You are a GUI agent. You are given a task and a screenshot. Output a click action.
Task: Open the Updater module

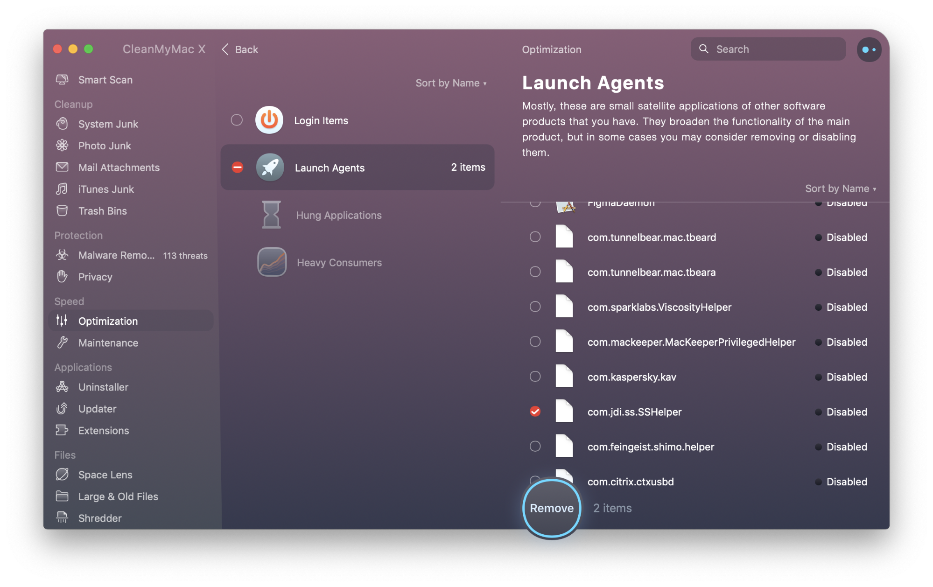[x=131, y=409]
